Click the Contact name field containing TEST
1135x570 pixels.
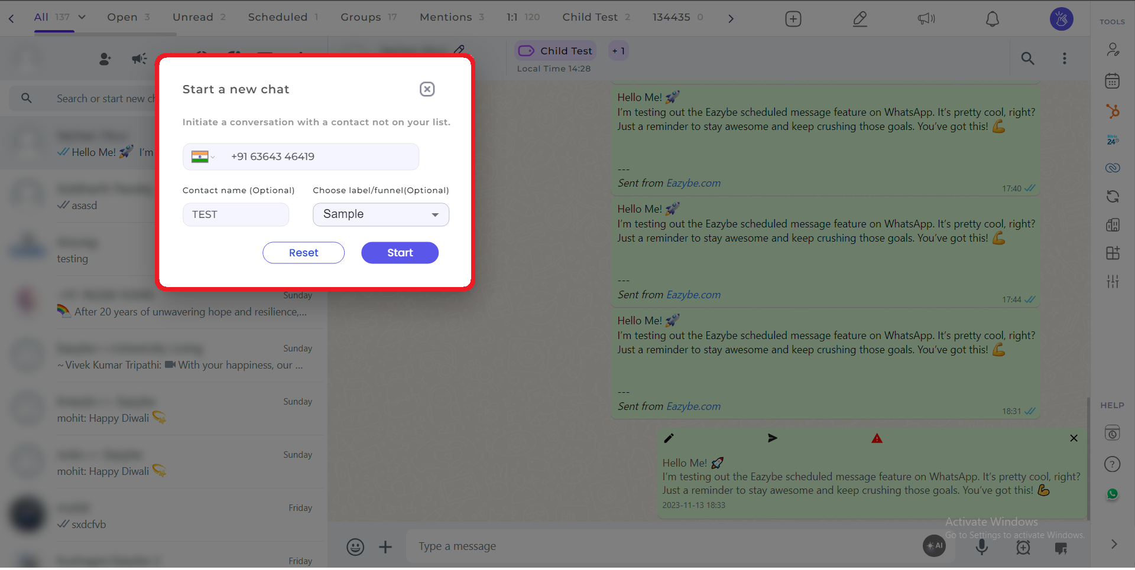pyautogui.click(x=236, y=214)
